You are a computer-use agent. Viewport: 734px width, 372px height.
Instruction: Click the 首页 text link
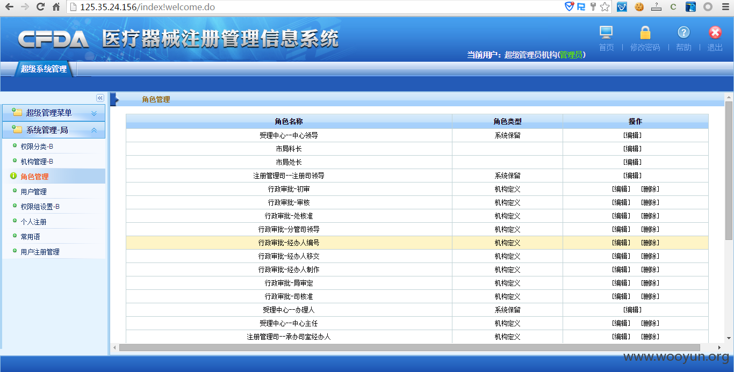pyautogui.click(x=606, y=47)
